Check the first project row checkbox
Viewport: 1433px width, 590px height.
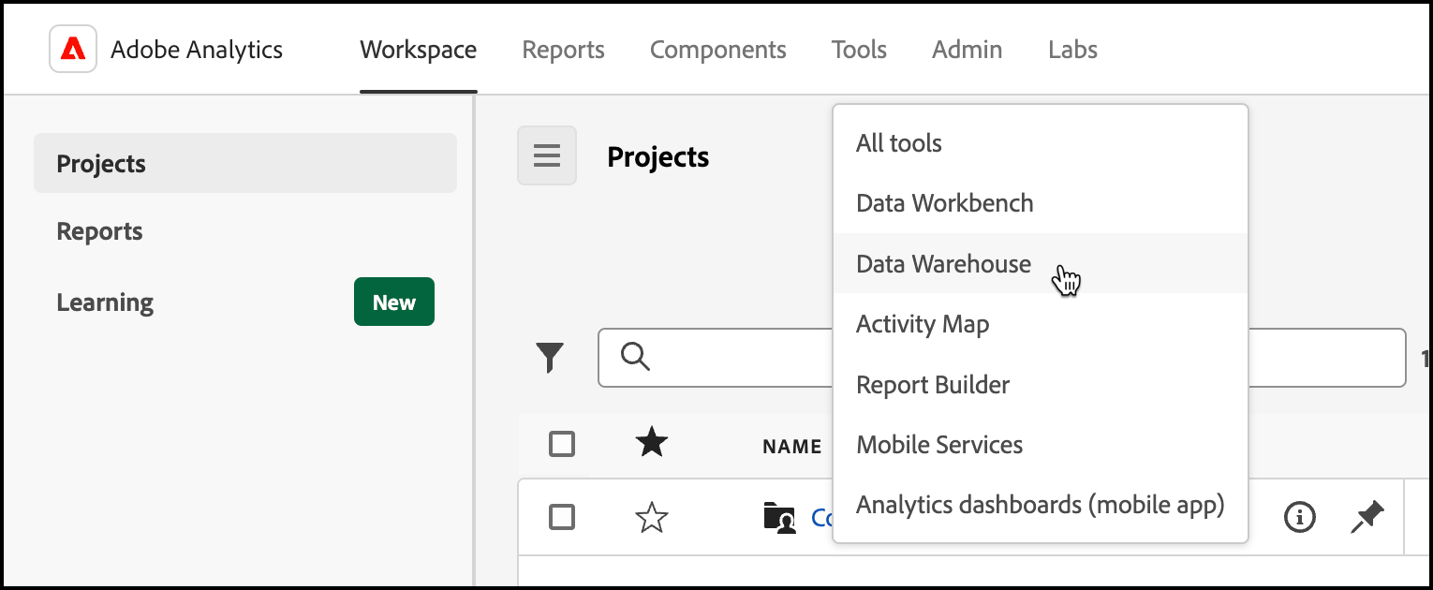[562, 517]
